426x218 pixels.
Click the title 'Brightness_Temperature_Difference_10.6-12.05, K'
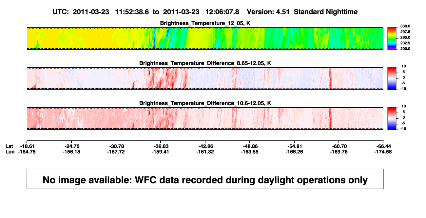(205, 103)
